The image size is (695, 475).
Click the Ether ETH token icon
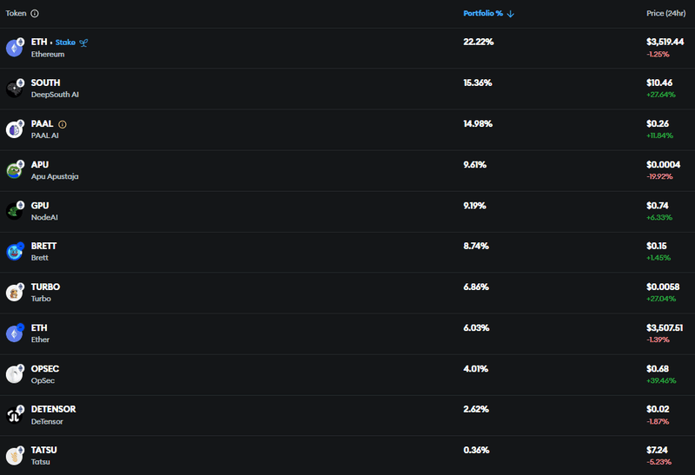click(15, 333)
